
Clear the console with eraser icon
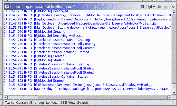click(165, 6)
